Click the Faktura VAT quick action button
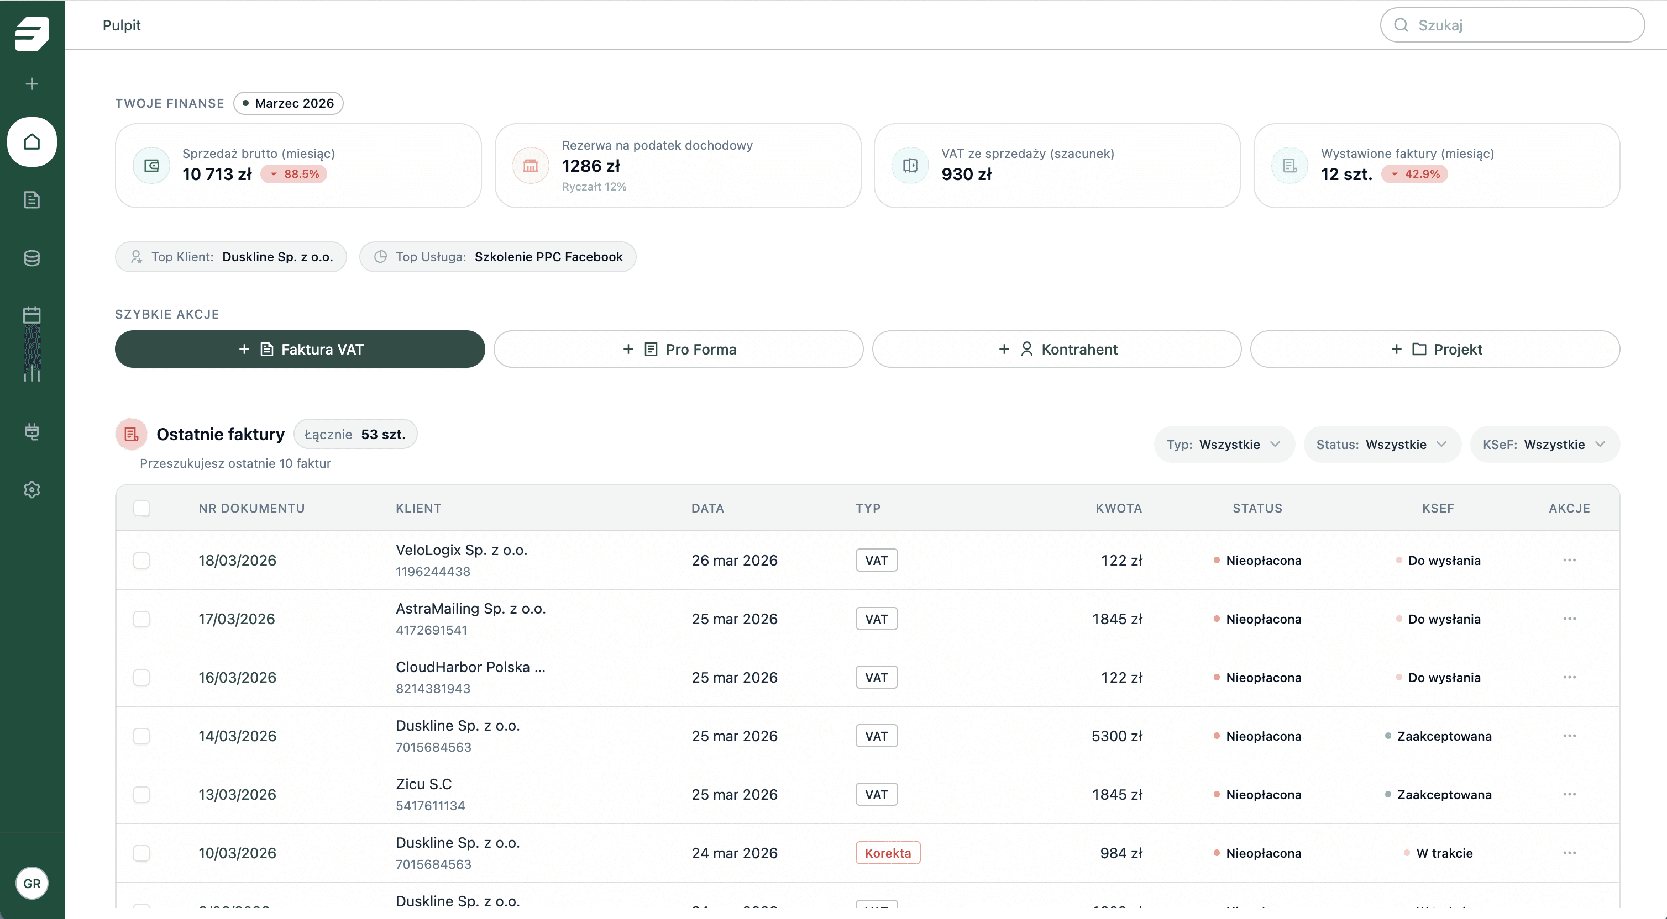The width and height of the screenshot is (1667, 919). click(x=300, y=349)
